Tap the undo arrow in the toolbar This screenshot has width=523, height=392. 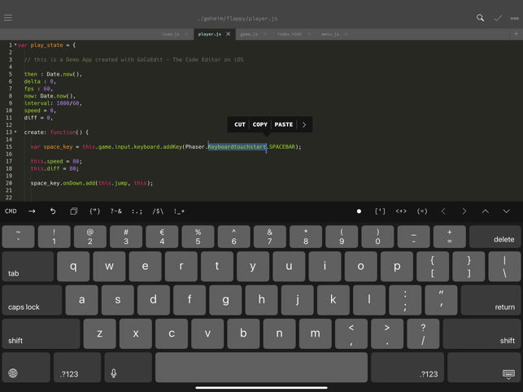point(53,211)
